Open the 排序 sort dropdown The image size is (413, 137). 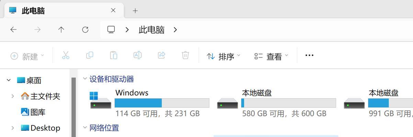(x=223, y=56)
